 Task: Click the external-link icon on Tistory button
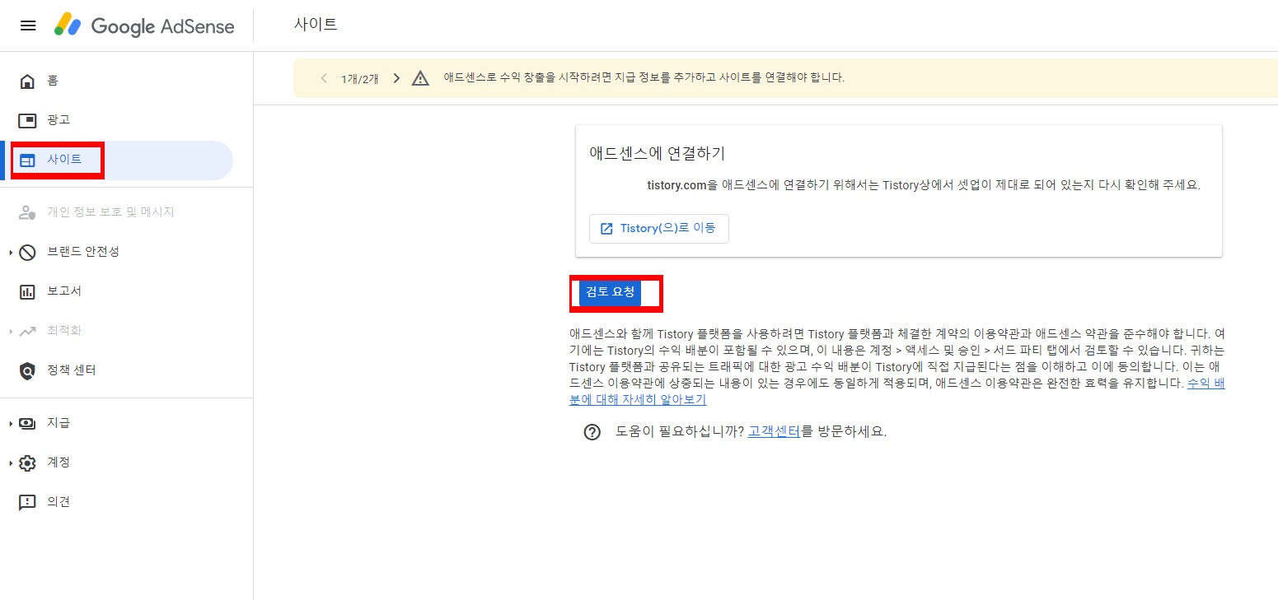pos(606,229)
